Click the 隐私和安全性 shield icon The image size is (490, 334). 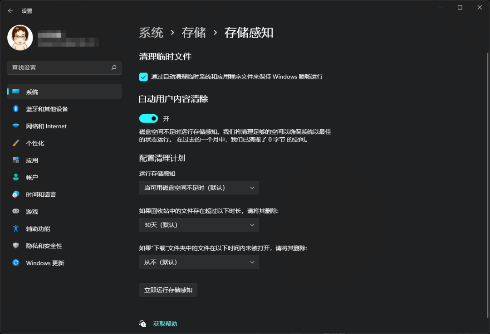(x=16, y=246)
